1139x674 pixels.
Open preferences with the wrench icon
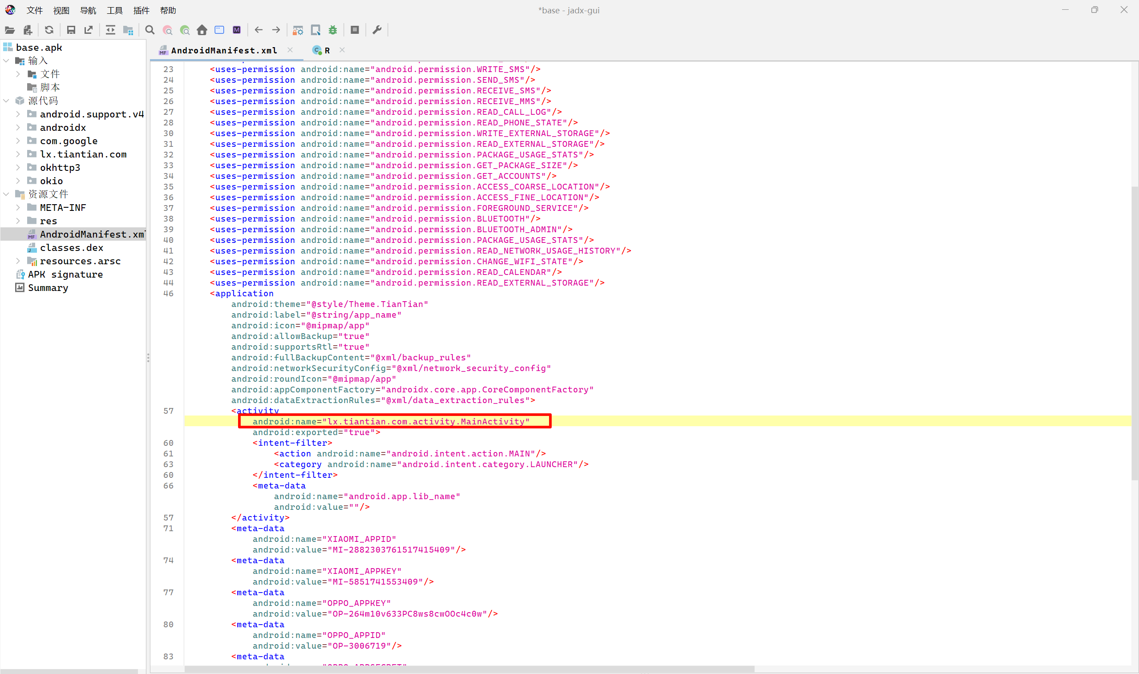(377, 30)
